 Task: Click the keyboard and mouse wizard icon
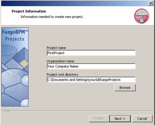tap(142, 16)
